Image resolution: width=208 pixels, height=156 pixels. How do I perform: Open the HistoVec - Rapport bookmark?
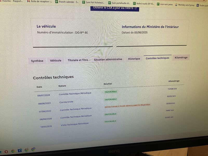[11, 1]
